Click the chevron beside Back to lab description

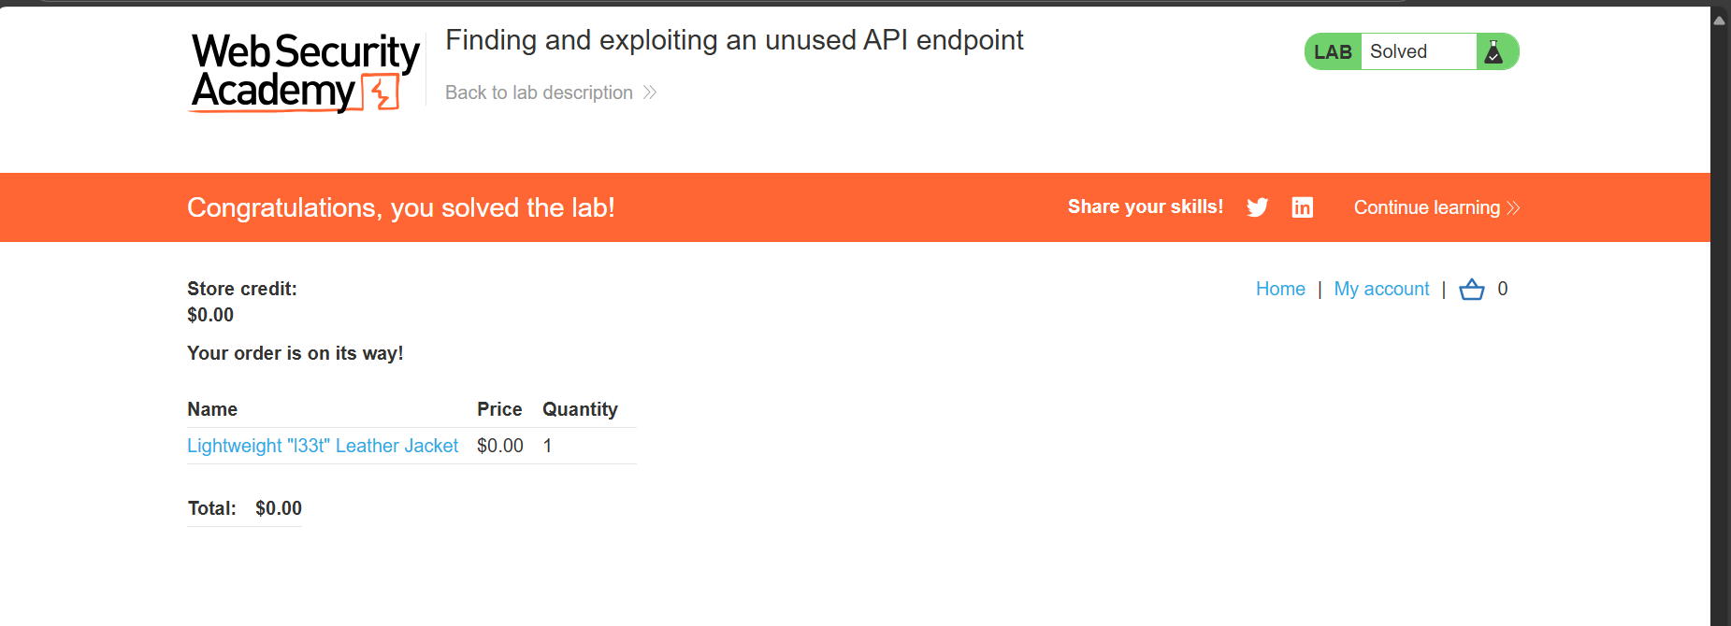click(650, 92)
